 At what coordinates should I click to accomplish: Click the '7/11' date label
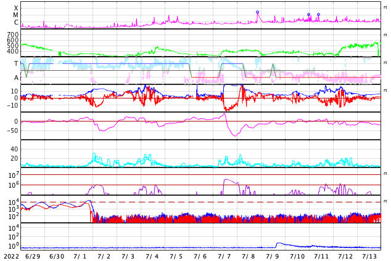[x=321, y=256]
